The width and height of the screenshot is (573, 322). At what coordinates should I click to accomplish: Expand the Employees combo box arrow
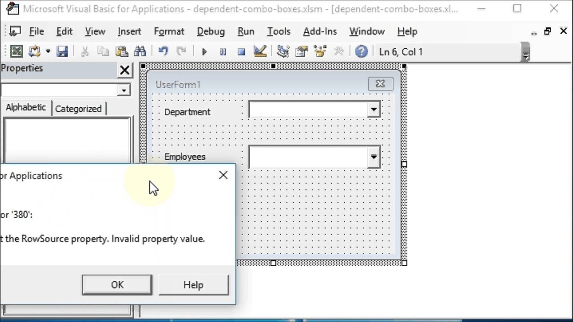click(x=373, y=157)
